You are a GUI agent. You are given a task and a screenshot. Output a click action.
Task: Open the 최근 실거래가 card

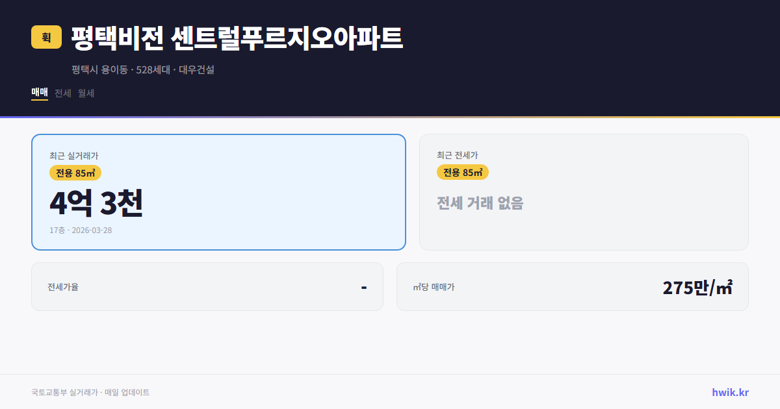tap(218, 192)
